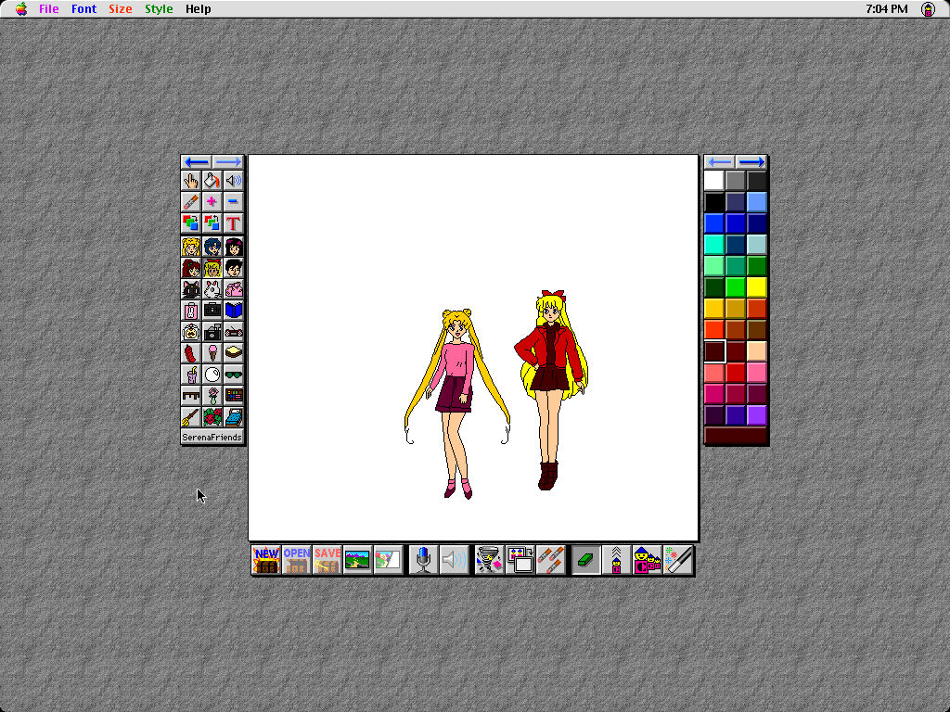Click the application switcher icon in menu bar
Viewport: 950px width, 712px height.
click(x=928, y=9)
